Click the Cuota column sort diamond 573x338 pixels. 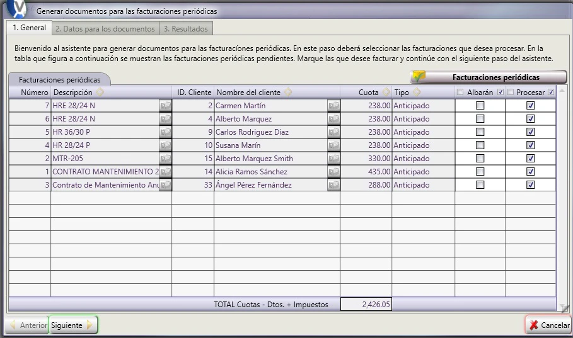[x=386, y=93]
